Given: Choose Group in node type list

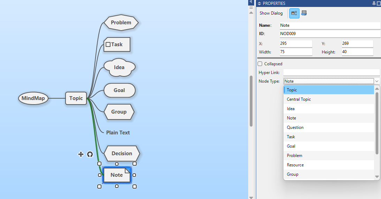Looking at the screenshot, I should pos(329,174).
